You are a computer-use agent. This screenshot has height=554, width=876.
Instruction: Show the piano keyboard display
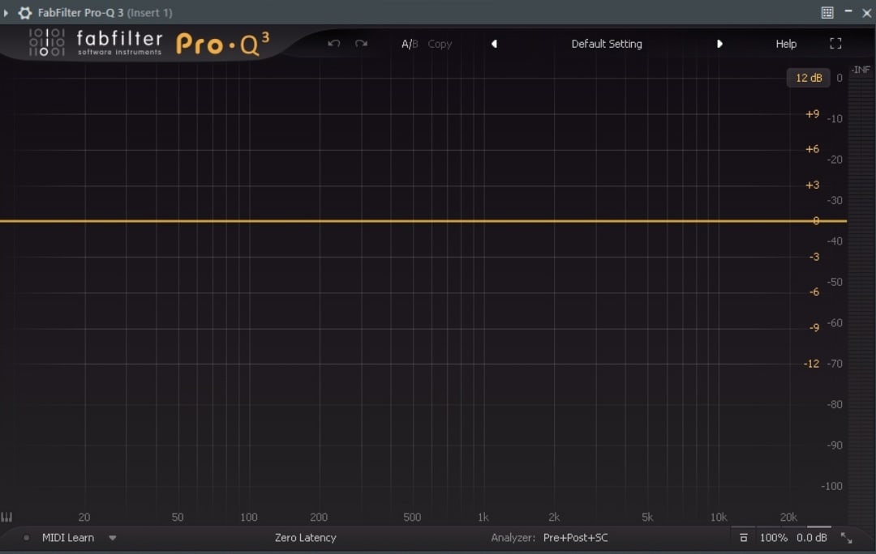tap(6, 518)
